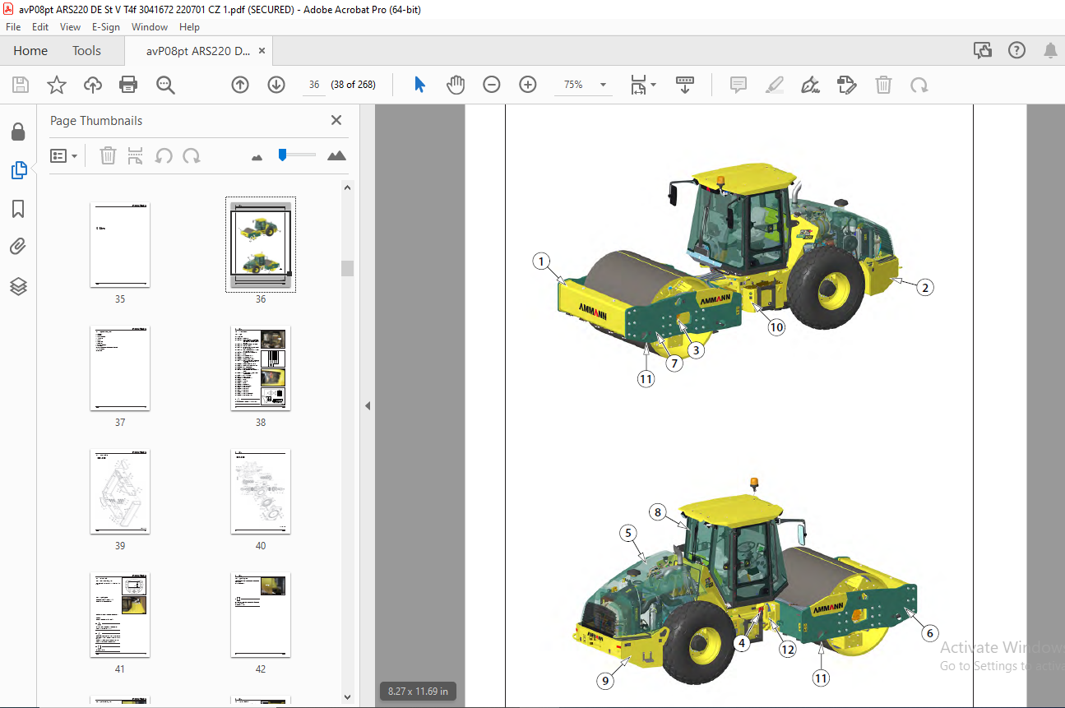Toggle the Page Thumbnails sidebar icon
Screen dimensions: 1065x708
(18, 170)
